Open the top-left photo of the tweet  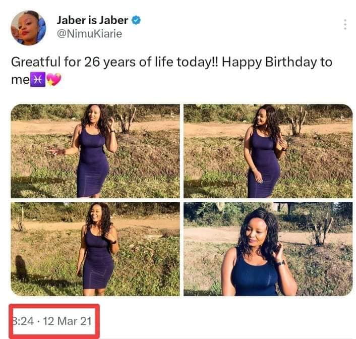tap(95, 151)
